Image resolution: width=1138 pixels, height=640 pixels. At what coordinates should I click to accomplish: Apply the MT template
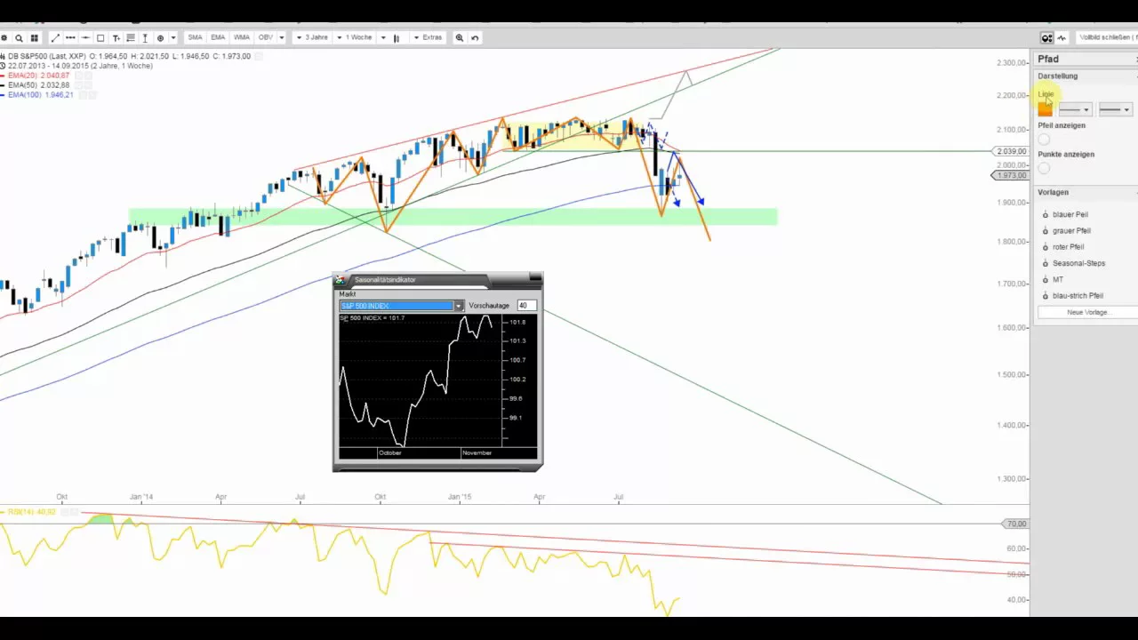[1057, 280]
